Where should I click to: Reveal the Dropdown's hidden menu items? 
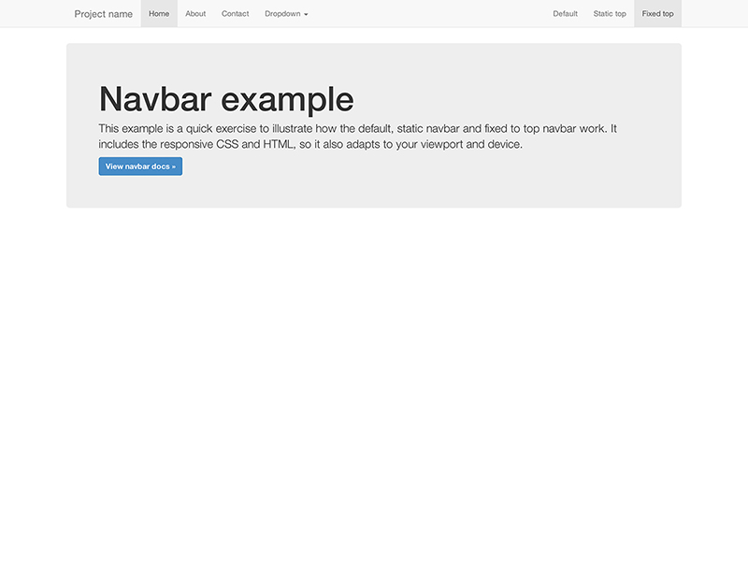coord(286,13)
